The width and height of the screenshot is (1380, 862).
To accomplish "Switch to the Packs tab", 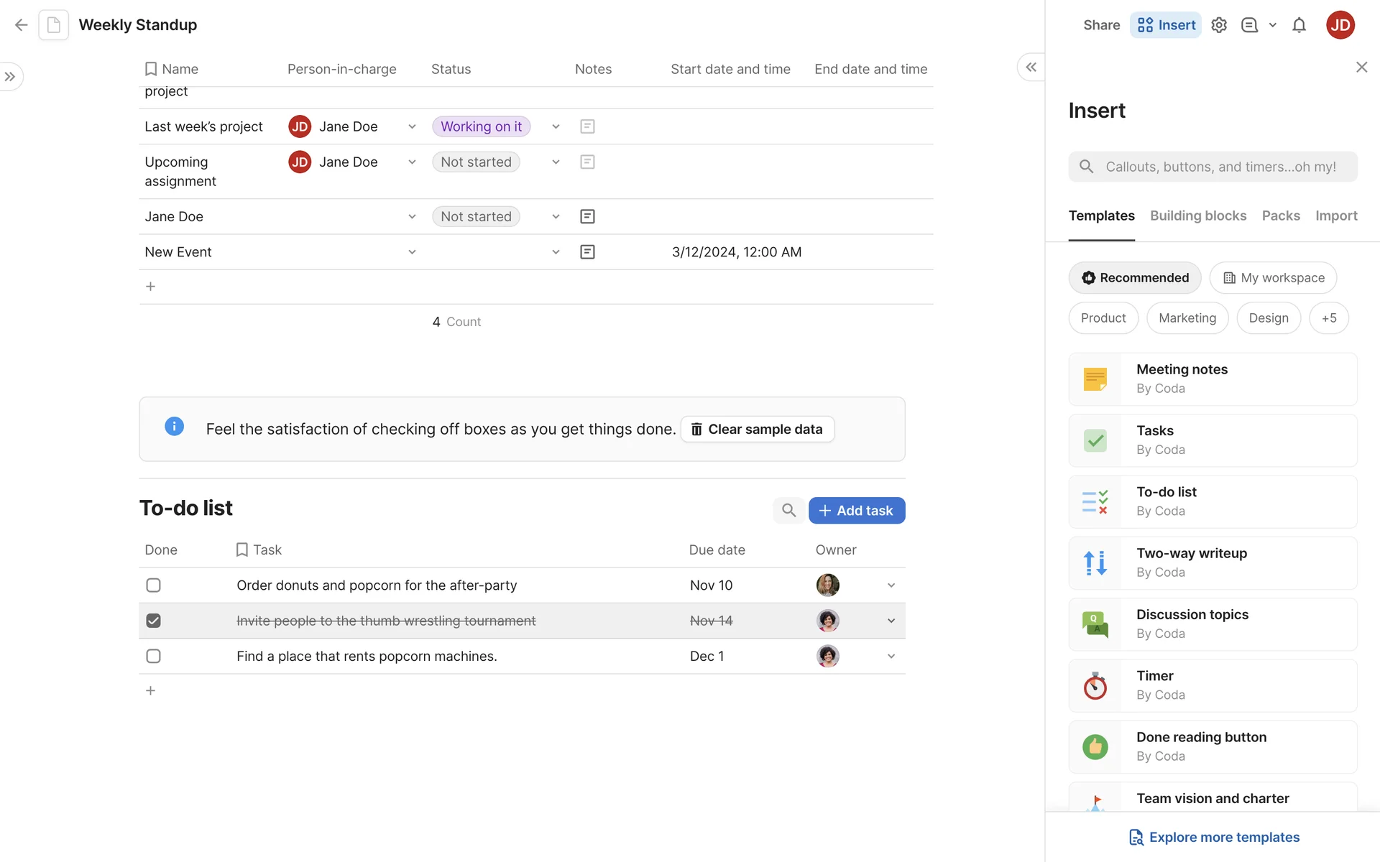I will tap(1280, 215).
